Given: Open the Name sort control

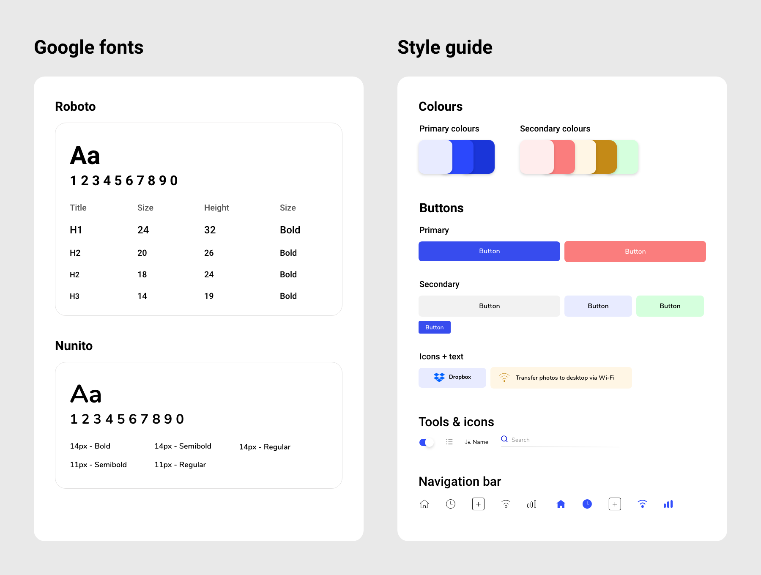Looking at the screenshot, I should pyautogui.click(x=476, y=442).
